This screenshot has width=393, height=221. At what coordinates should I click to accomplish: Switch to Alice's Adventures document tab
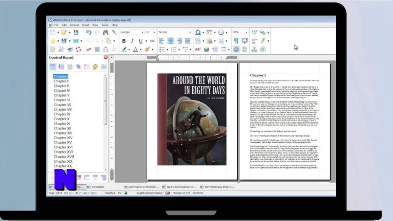pyautogui.click(x=179, y=187)
